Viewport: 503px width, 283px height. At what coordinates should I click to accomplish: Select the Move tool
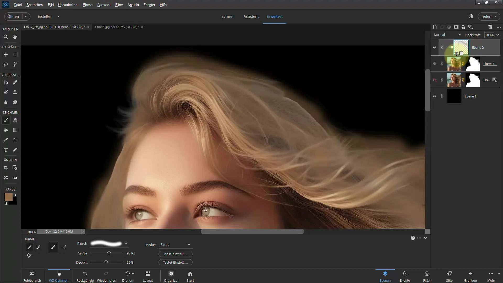(x=6, y=55)
